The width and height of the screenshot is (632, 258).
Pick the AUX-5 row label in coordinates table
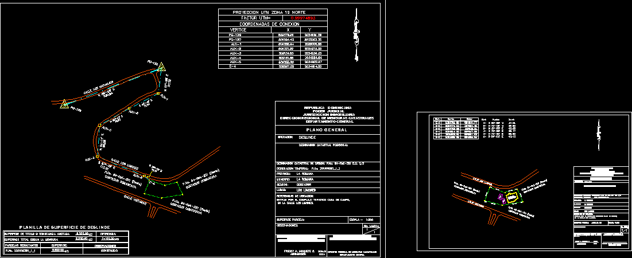point(235,62)
